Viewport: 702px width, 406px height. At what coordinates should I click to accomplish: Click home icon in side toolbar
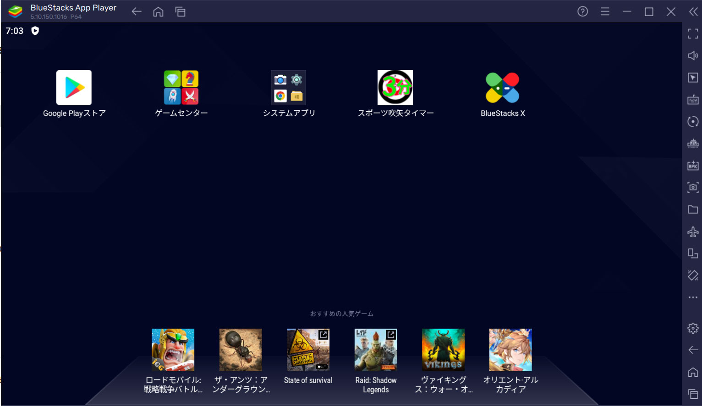pyautogui.click(x=693, y=372)
